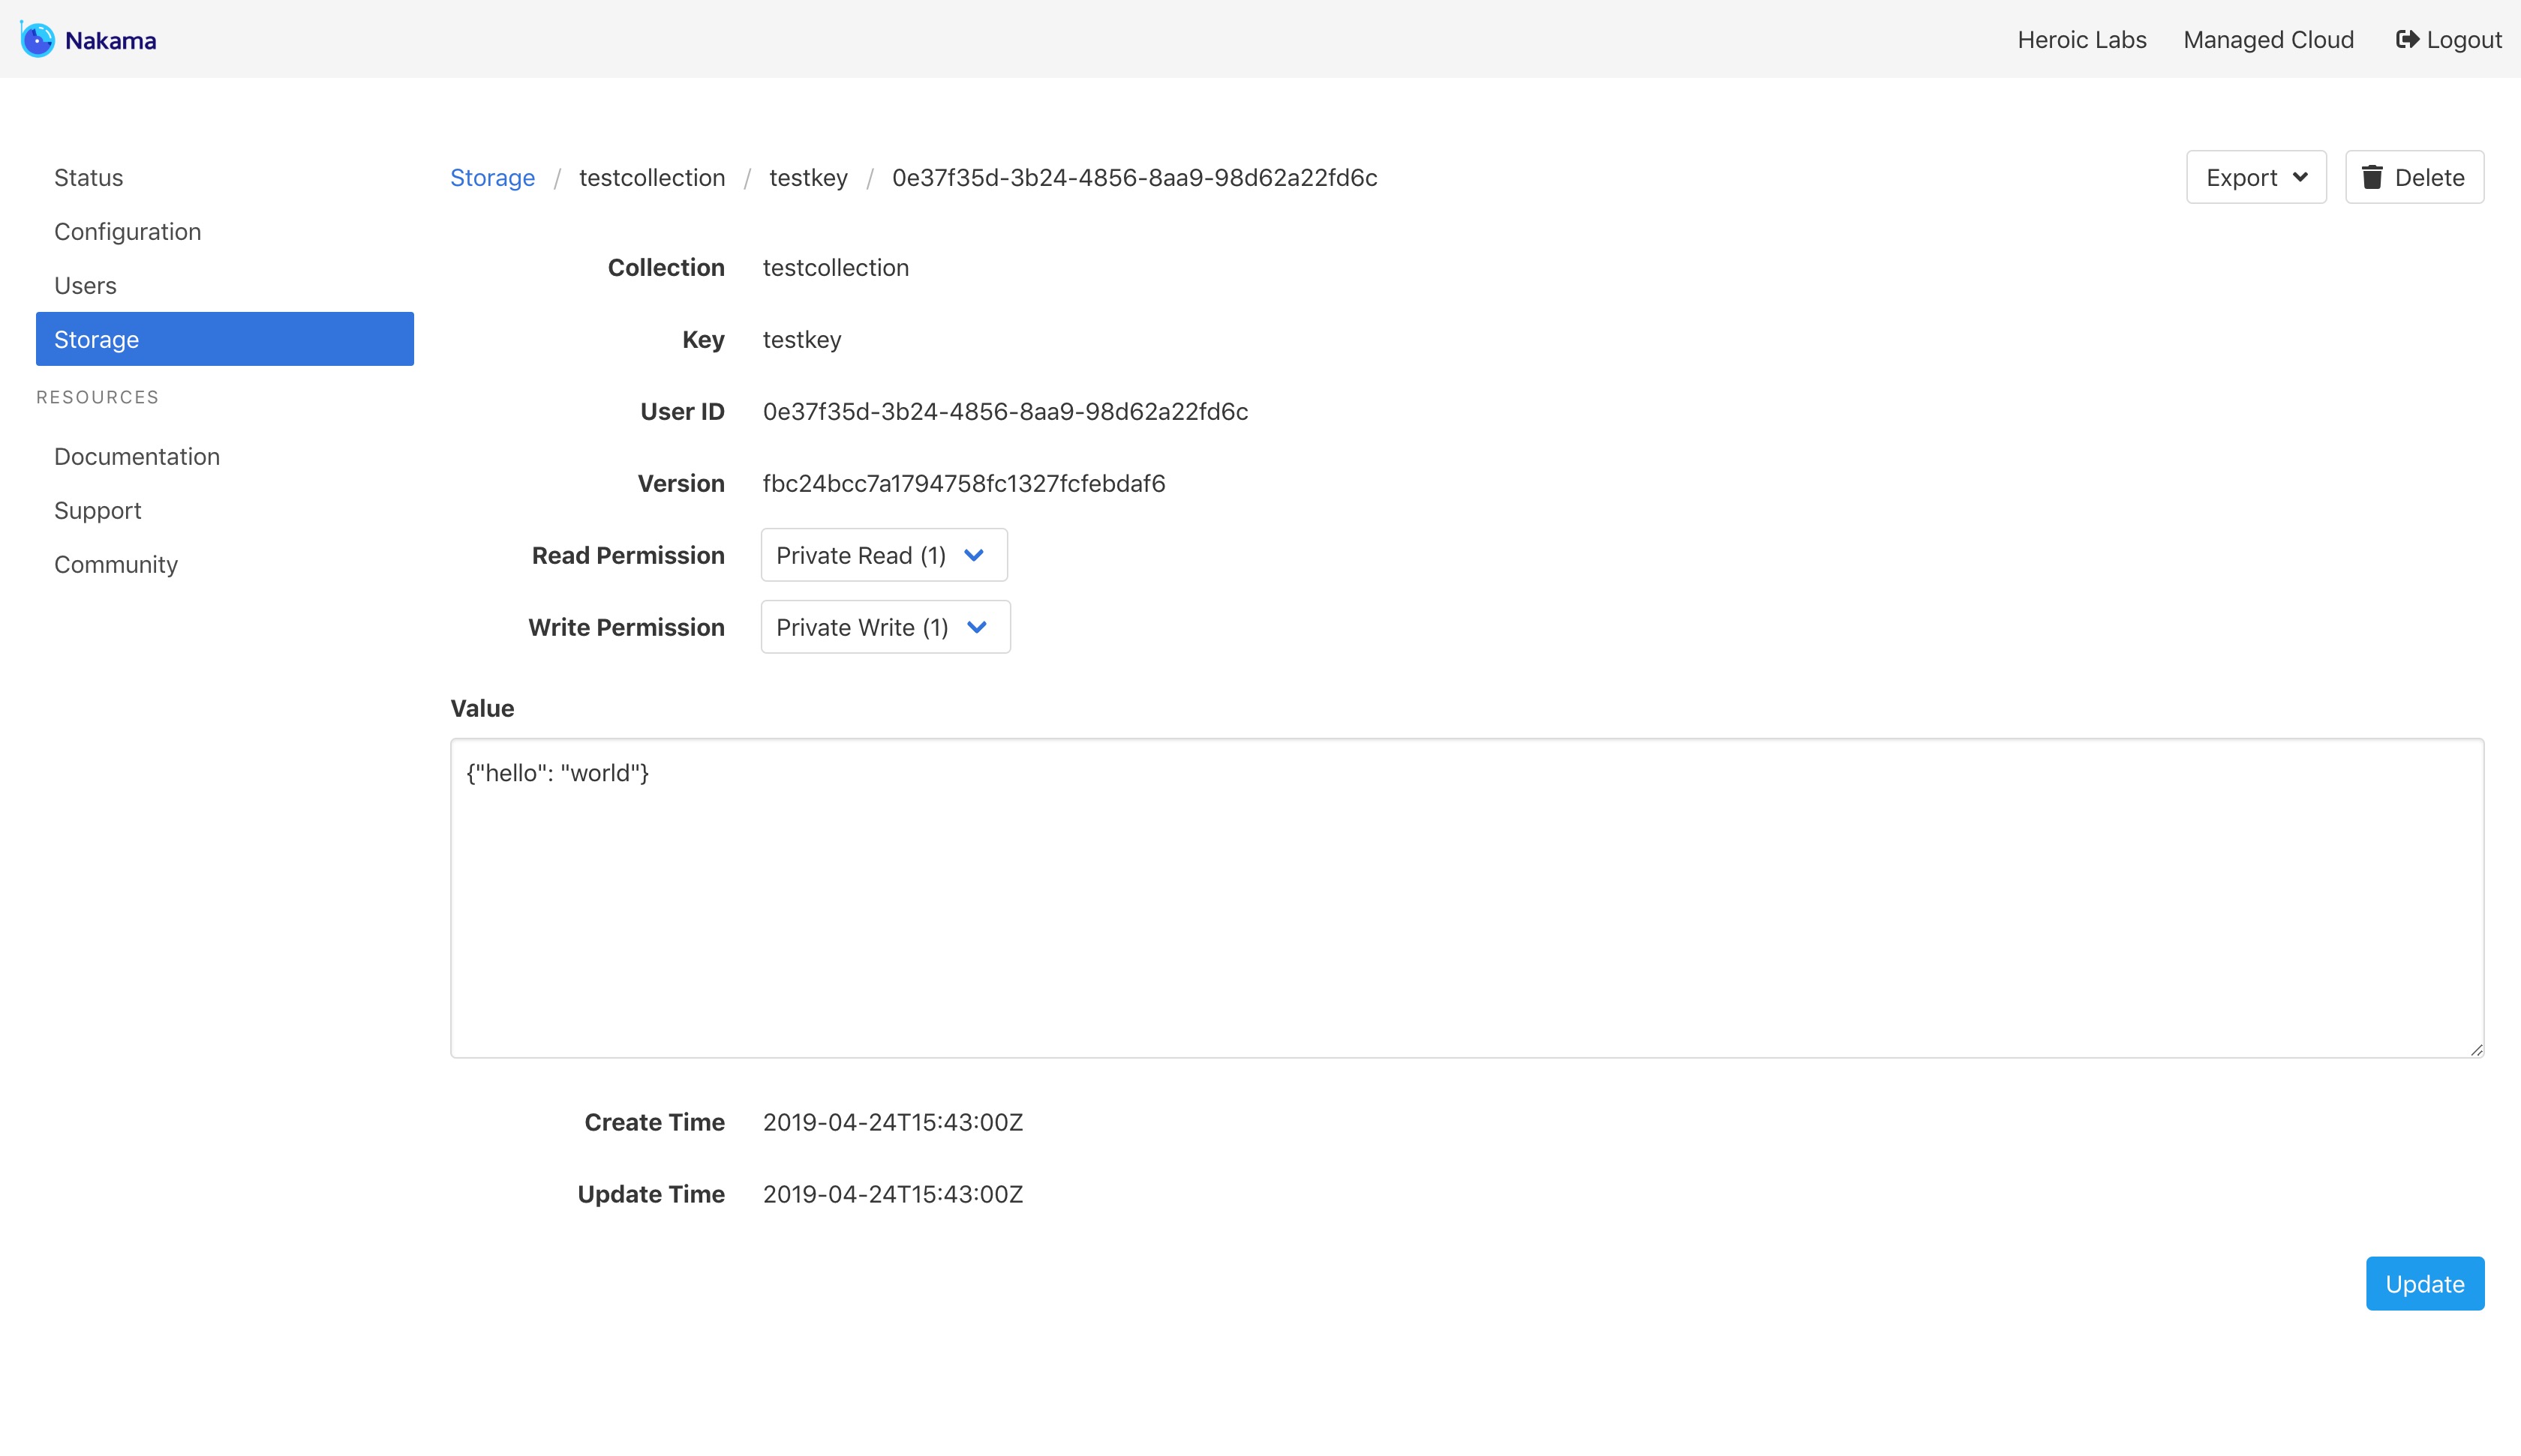This screenshot has width=2521, height=1456.
Task: Click inside the Value text area
Action: pos(1465,900)
